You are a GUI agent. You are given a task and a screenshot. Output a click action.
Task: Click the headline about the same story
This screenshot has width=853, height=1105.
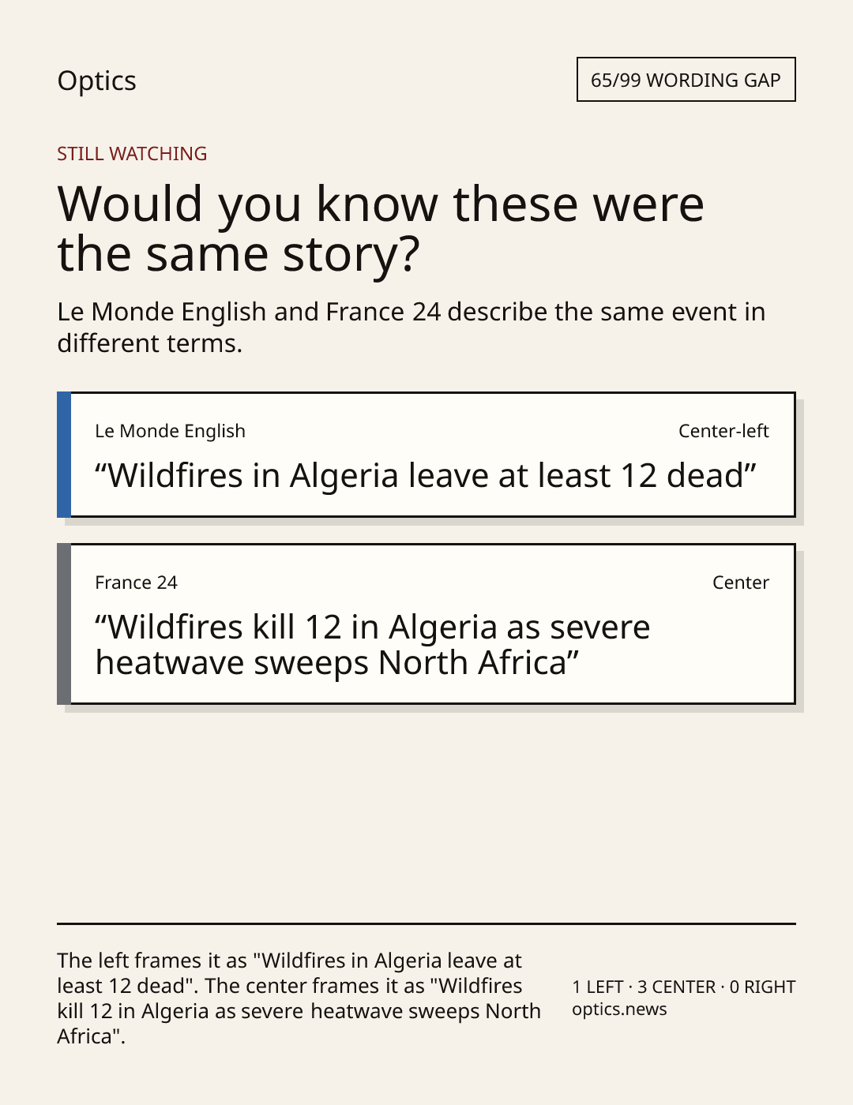tap(381, 229)
